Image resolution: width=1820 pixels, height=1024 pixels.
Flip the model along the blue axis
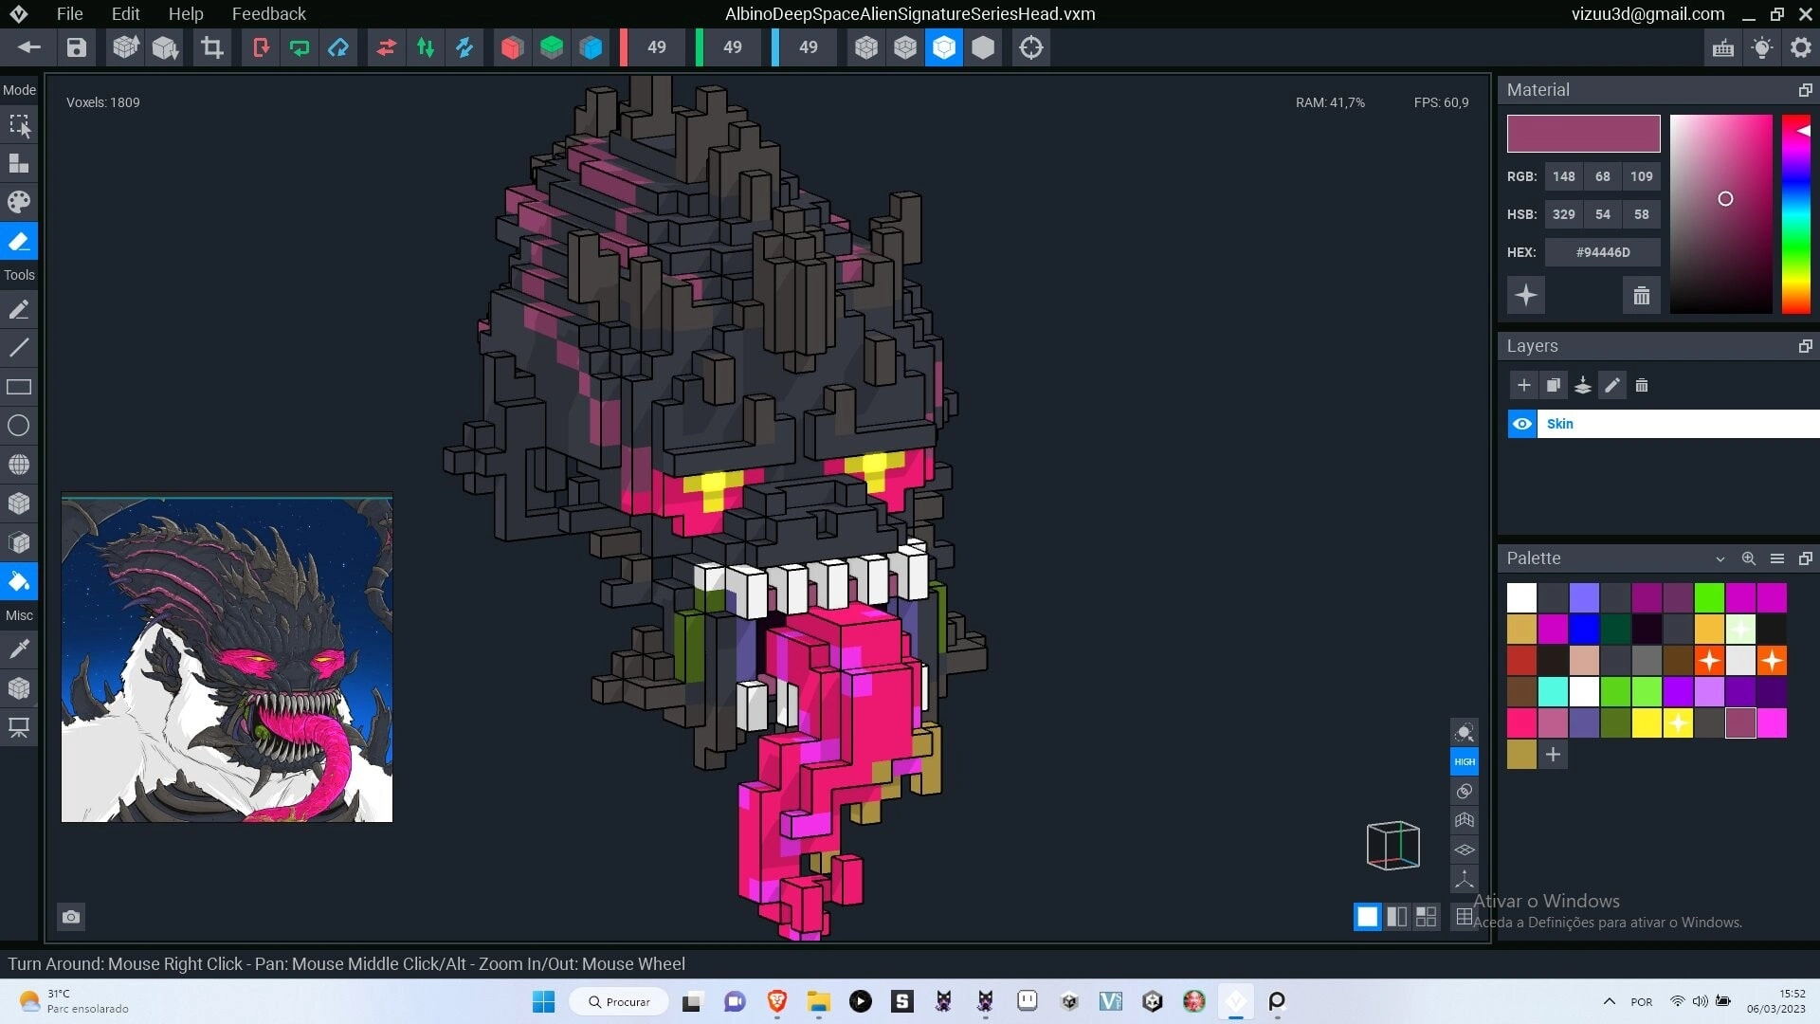click(464, 47)
